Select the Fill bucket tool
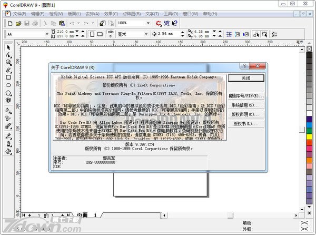This screenshot has width=316, height=235. click(8, 151)
